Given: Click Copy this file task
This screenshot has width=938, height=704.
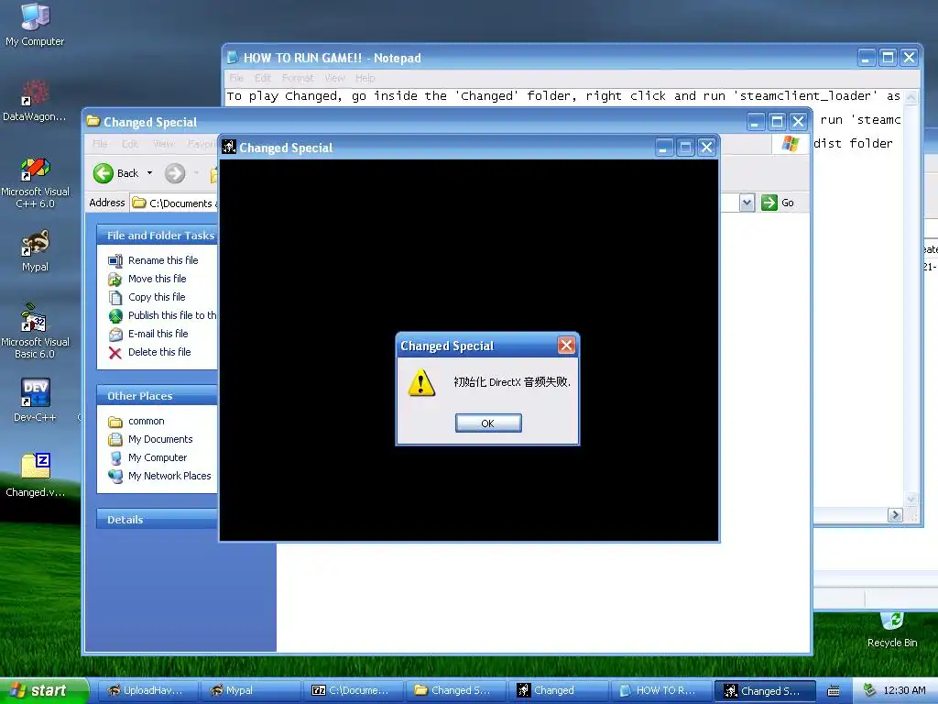Looking at the screenshot, I should click(157, 297).
